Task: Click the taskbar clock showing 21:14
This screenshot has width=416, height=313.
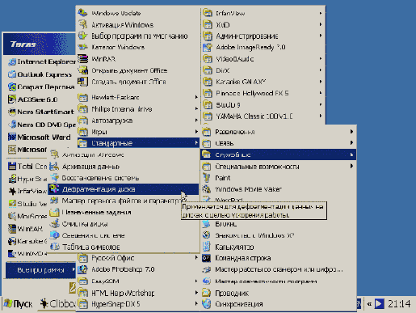Action: point(399,304)
